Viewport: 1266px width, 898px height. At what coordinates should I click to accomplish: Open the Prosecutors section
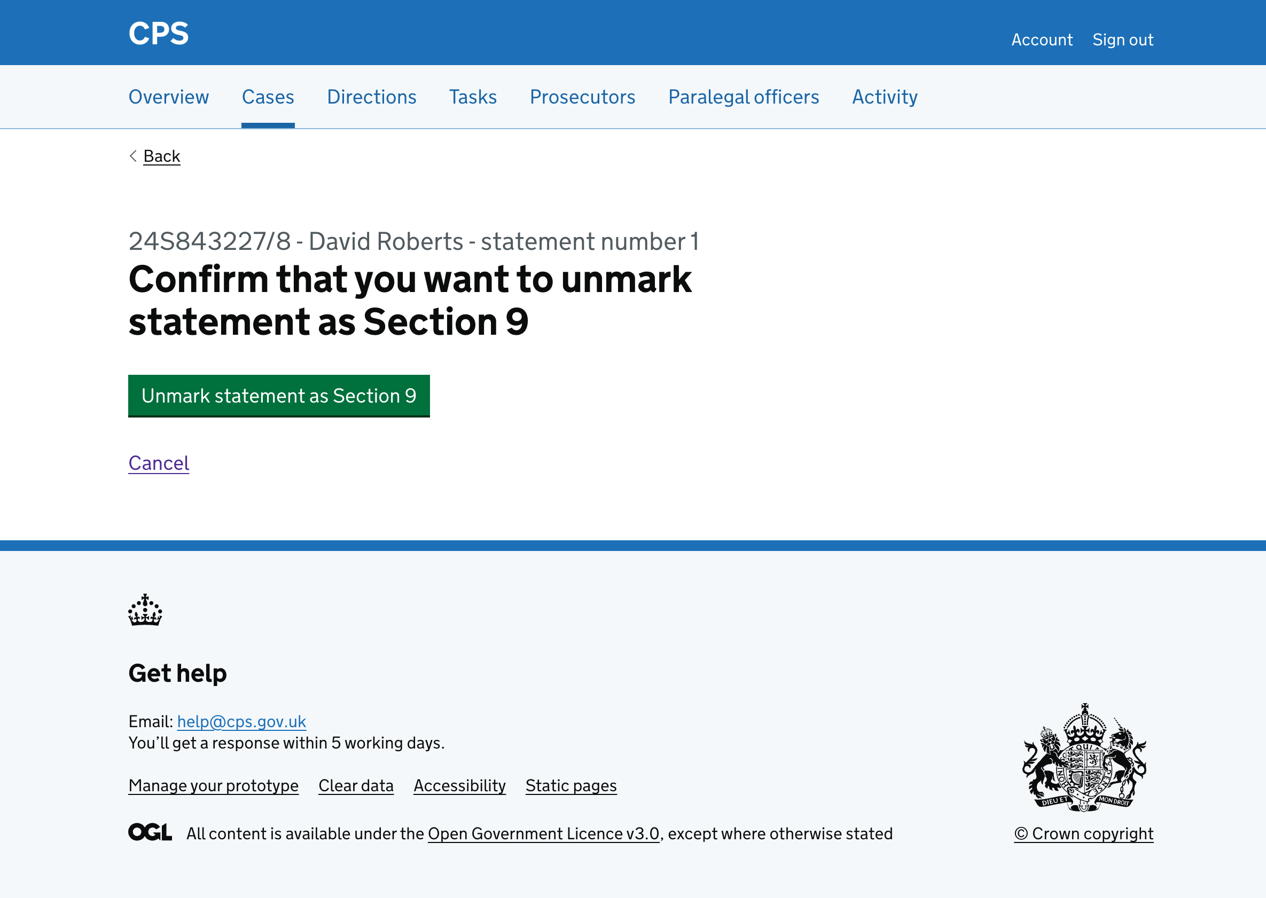point(582,97)
